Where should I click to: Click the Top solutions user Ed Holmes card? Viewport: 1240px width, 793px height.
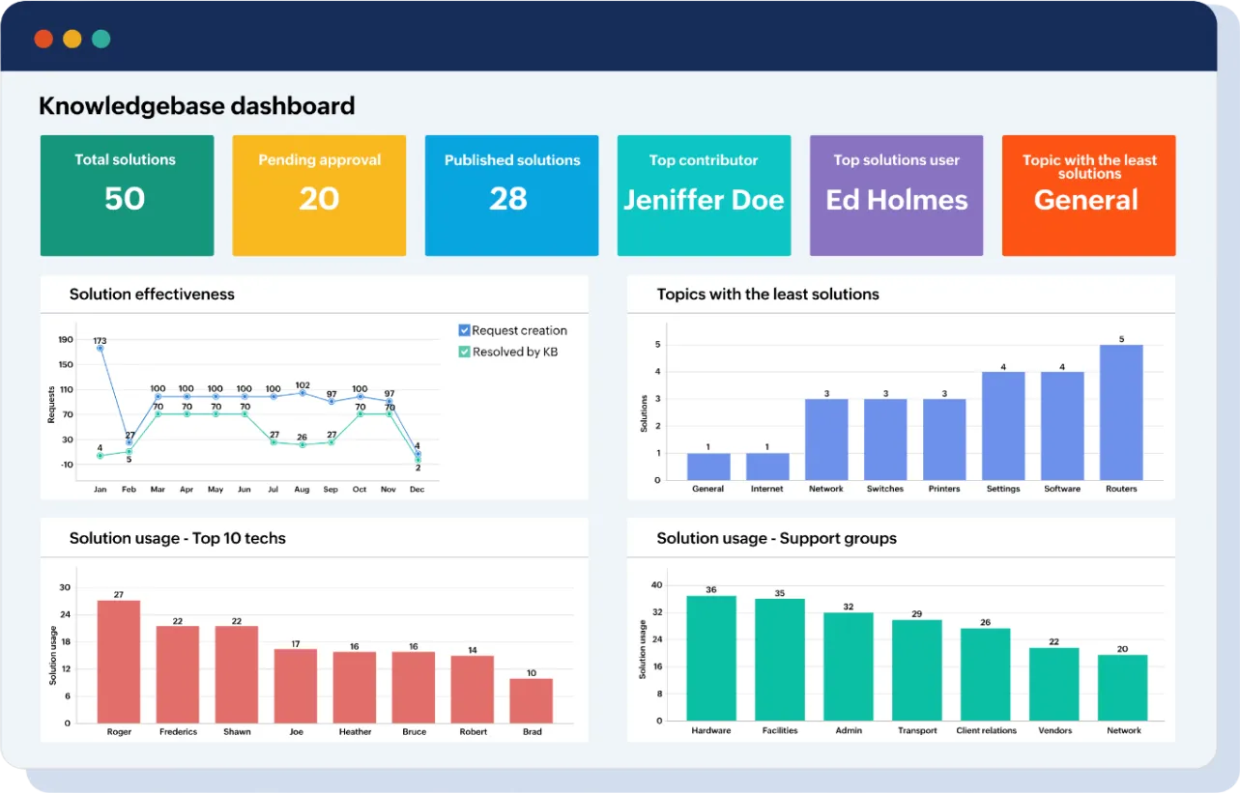[x=896, y=195]
